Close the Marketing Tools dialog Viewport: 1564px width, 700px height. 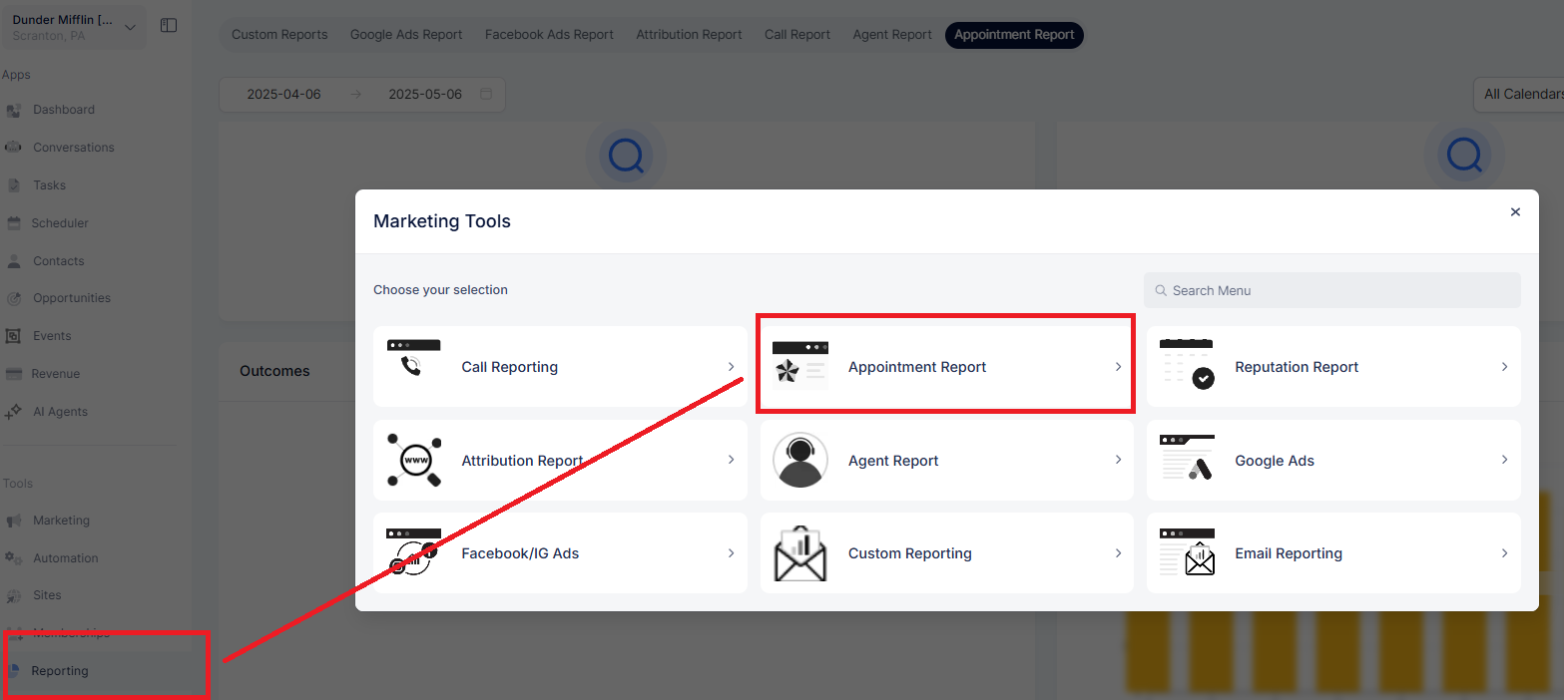pyautogui.click(x=1515, y=212)
